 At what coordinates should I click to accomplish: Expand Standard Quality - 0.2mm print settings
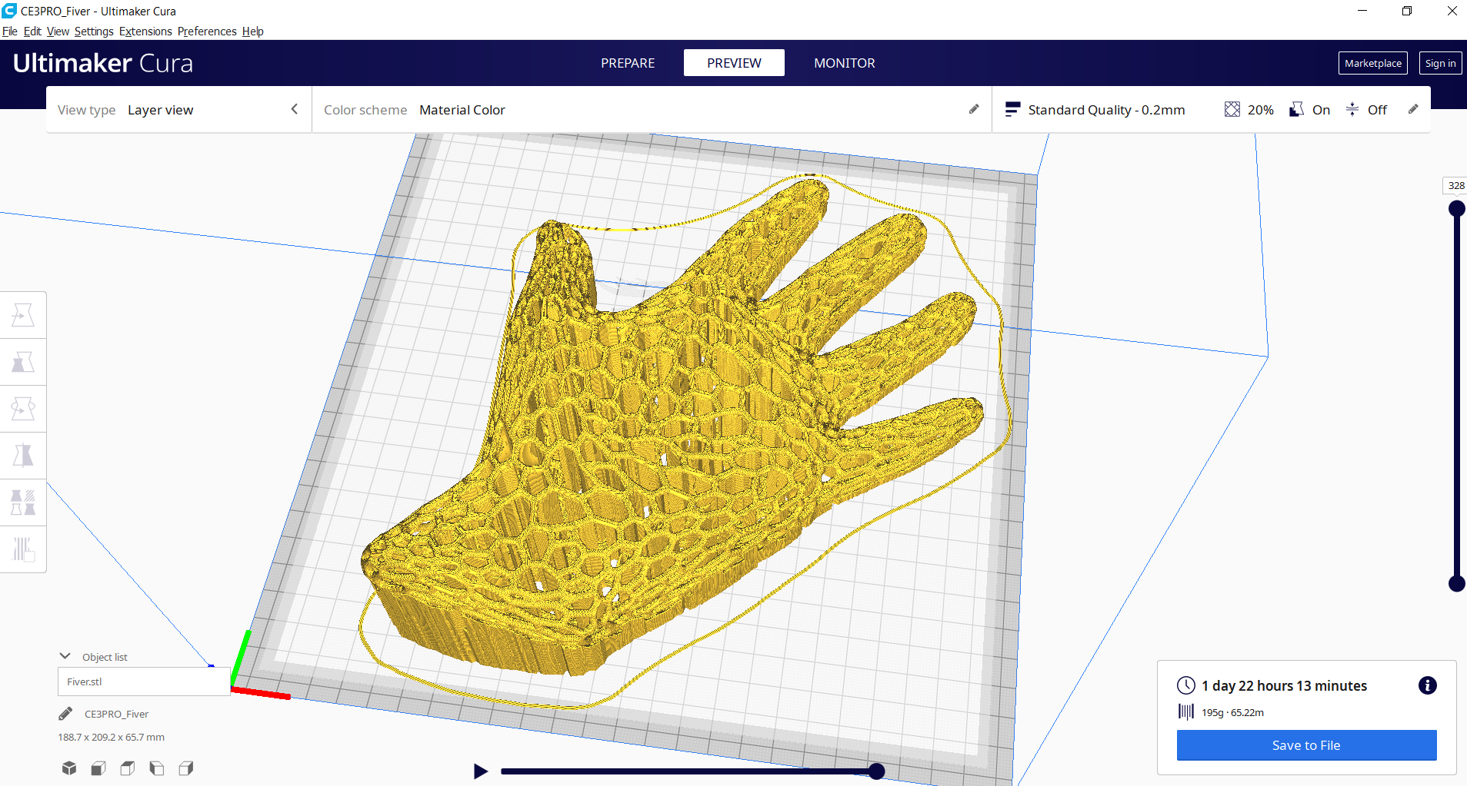(1211, 109)
